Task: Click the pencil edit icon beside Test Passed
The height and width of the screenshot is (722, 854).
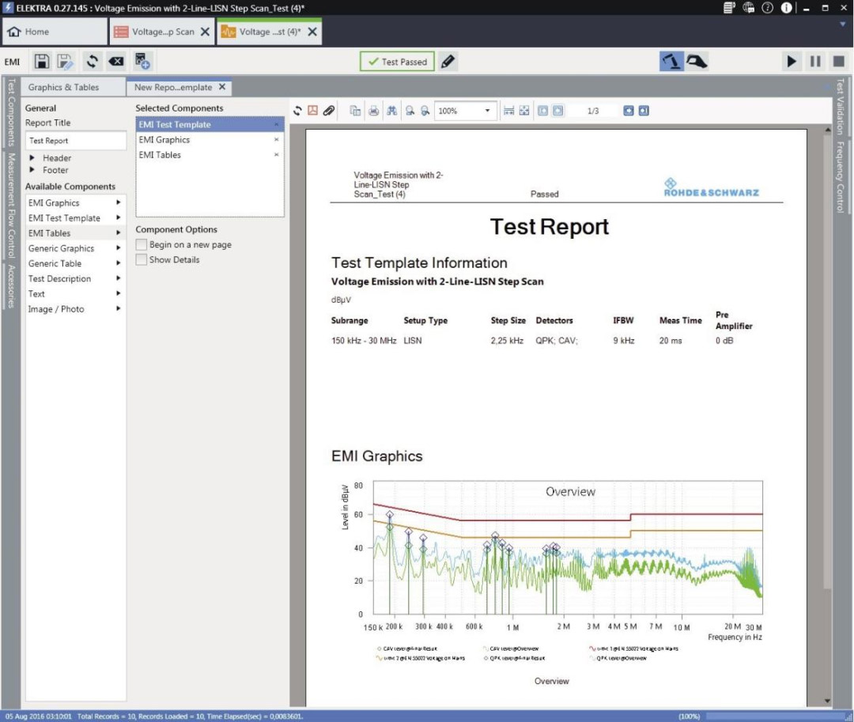Action: pos(448,62)
